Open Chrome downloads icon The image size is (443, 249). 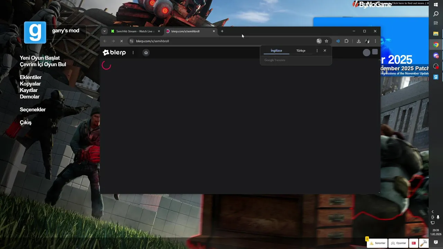(359, 41)
